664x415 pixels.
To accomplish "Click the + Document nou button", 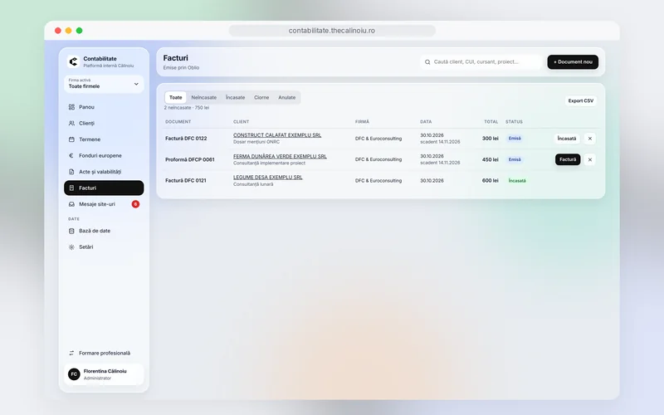I will pos(573,61).
